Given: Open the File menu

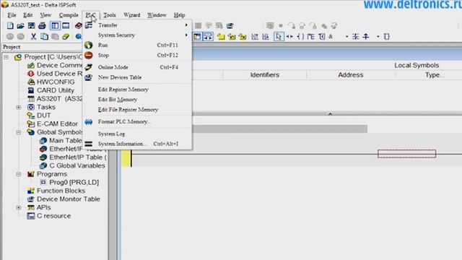Looking at the screenshot, I should pos(12,15).
